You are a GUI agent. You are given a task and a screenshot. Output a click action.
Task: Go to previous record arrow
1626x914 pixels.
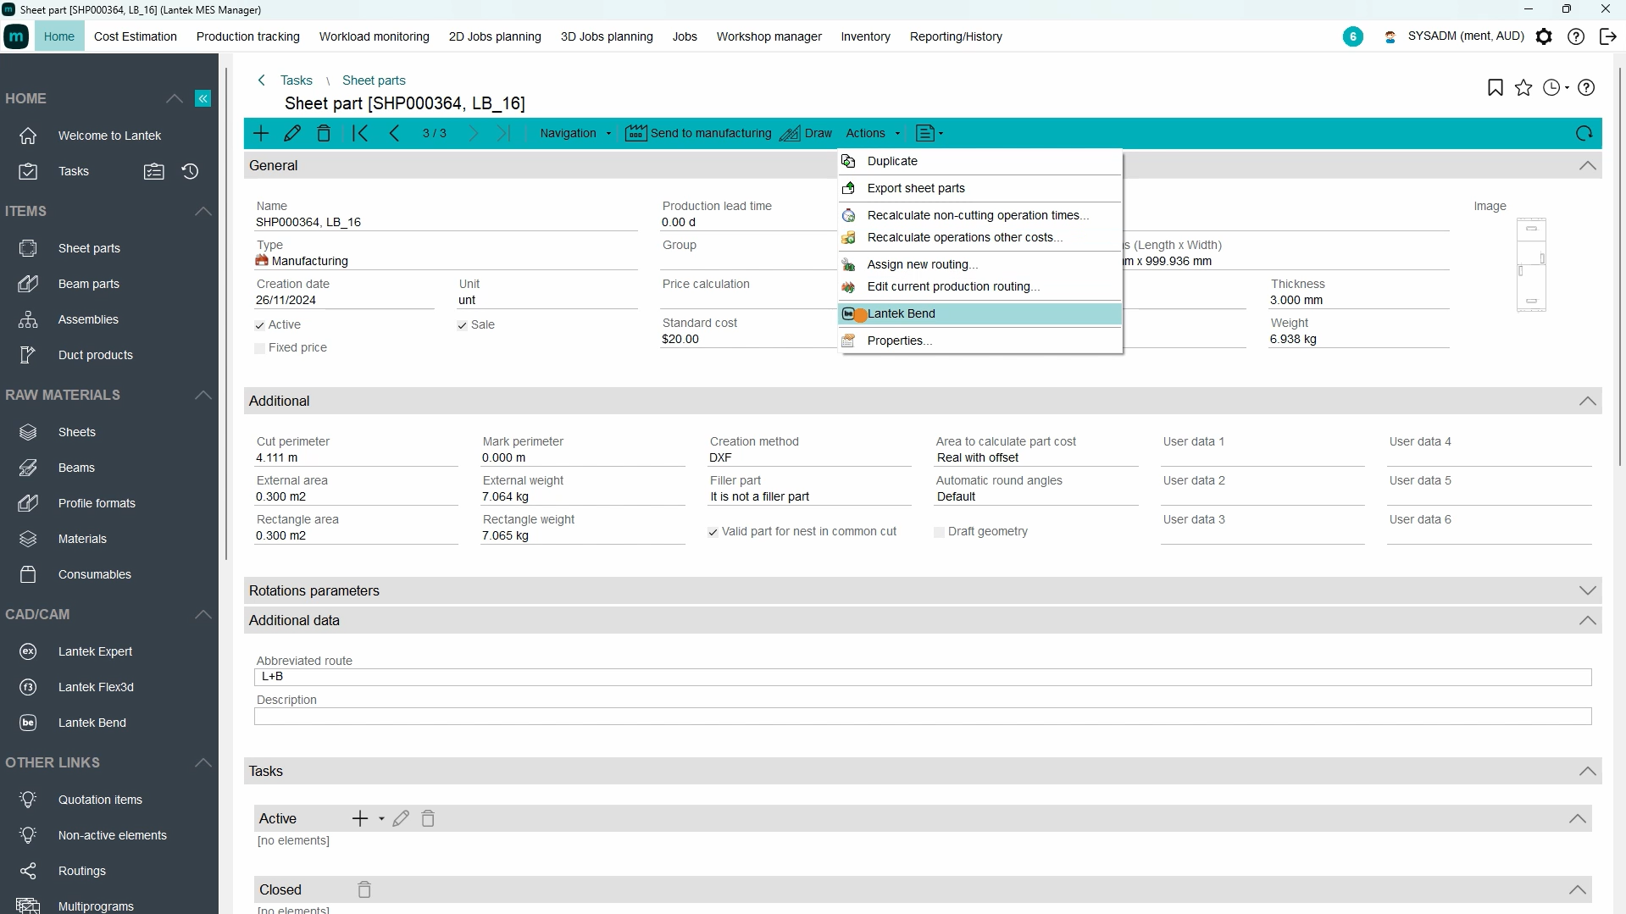(394, 133)
